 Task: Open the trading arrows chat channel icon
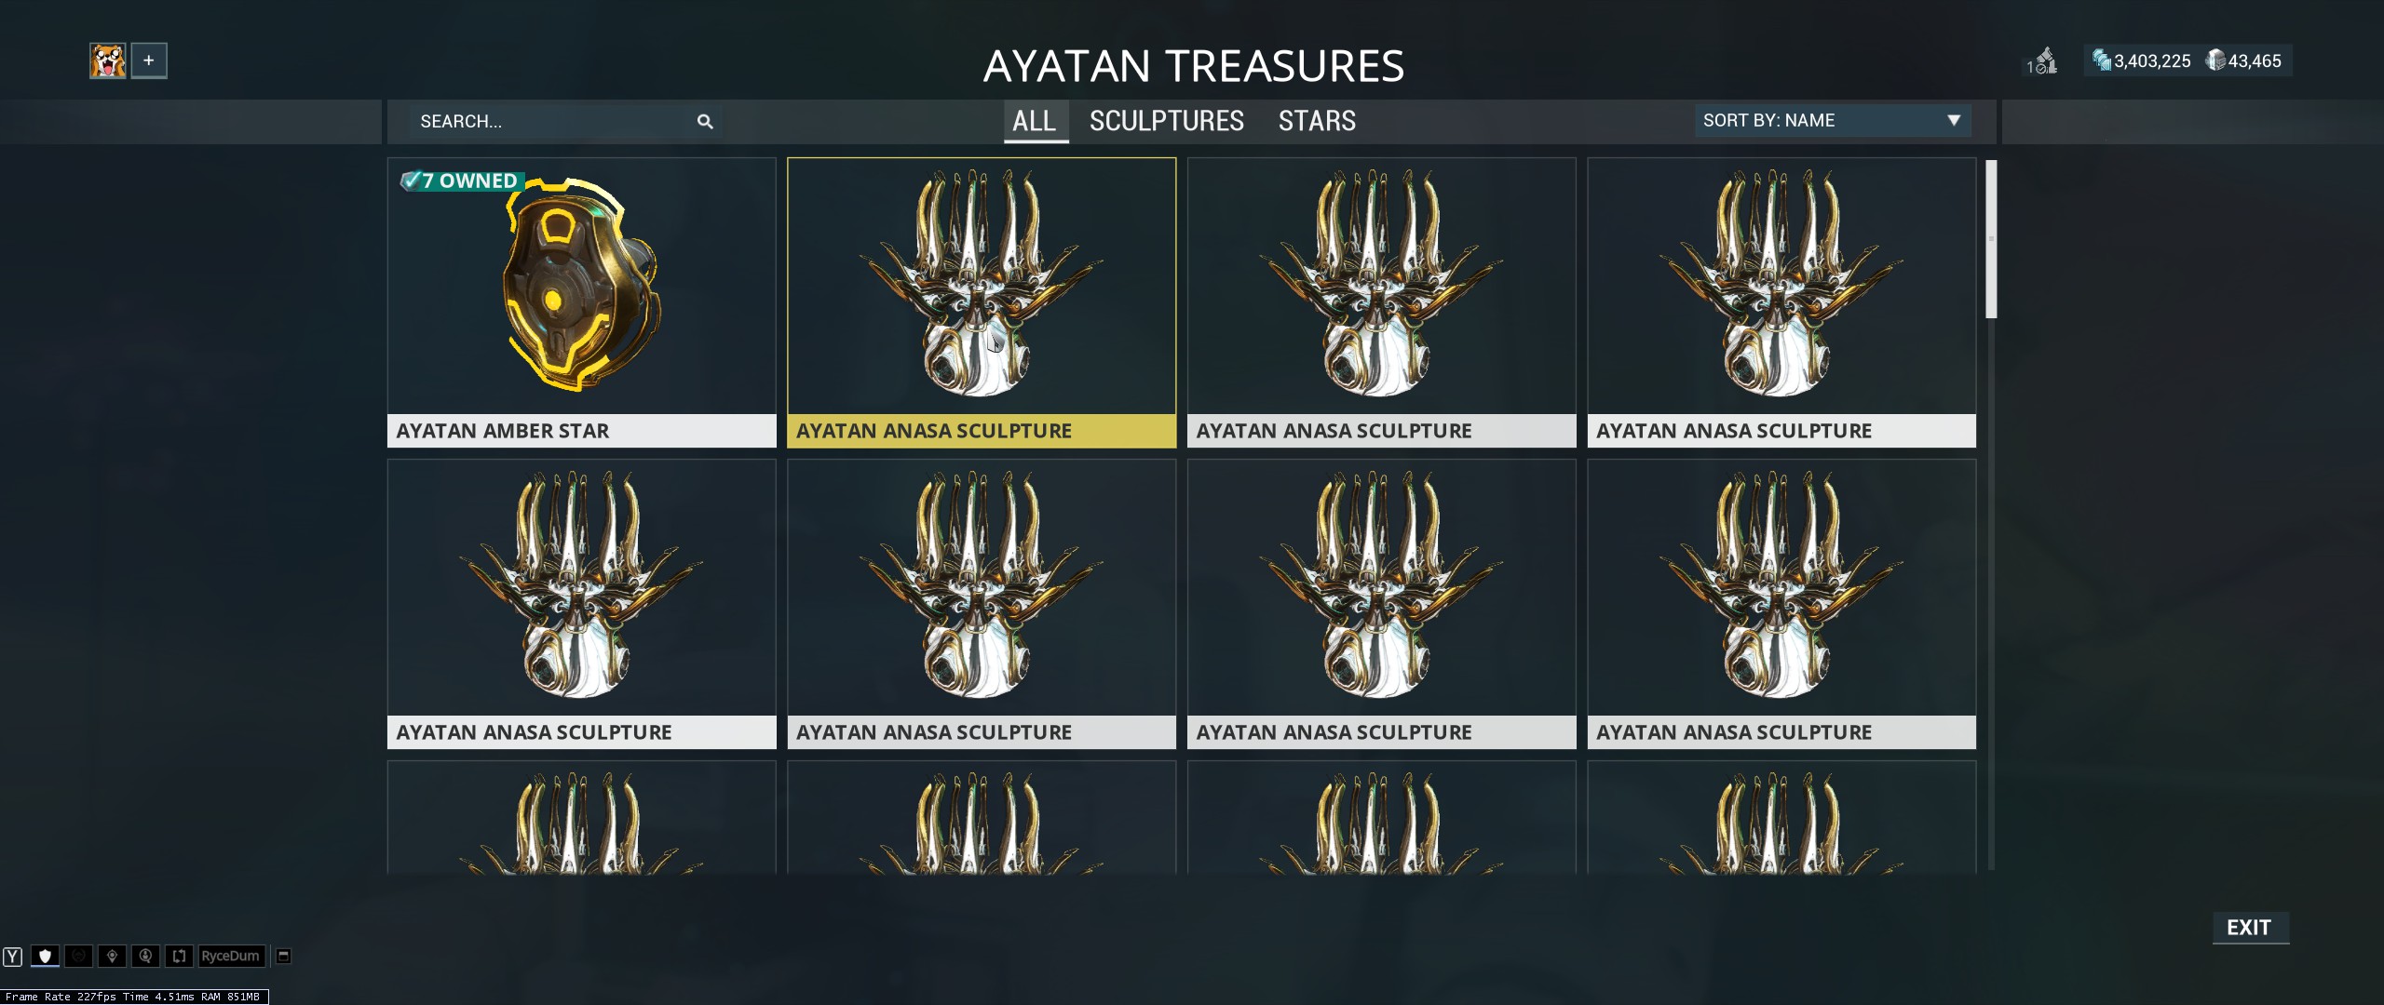coord(179,956)
